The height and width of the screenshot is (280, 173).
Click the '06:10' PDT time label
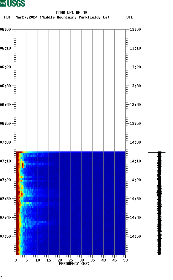[x=5, y=48]
